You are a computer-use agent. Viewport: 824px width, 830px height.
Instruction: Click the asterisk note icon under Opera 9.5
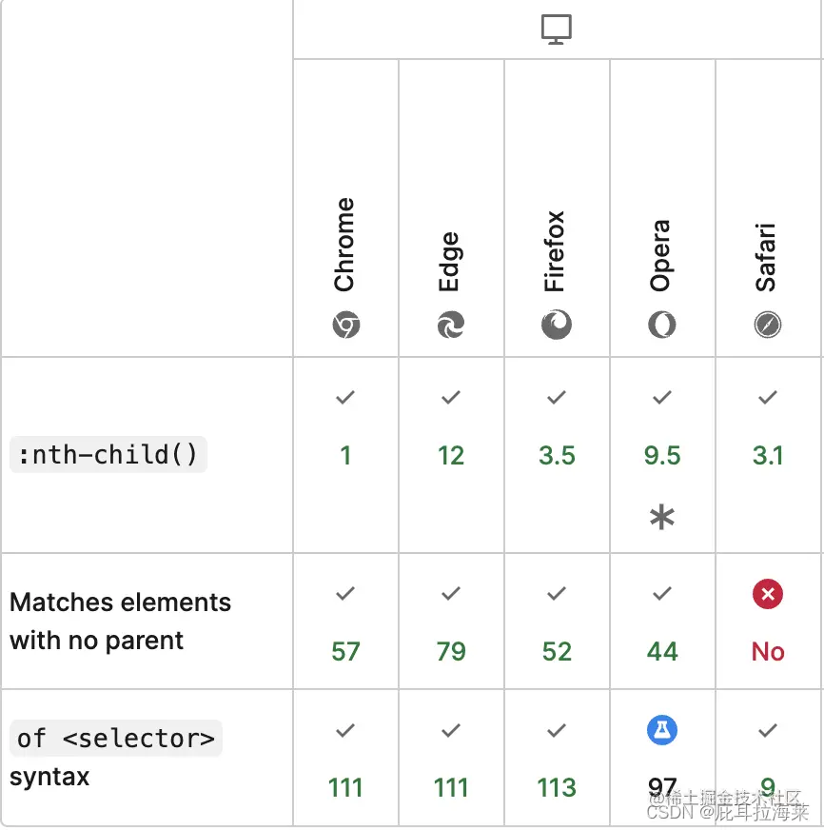[x=662, y=517]
